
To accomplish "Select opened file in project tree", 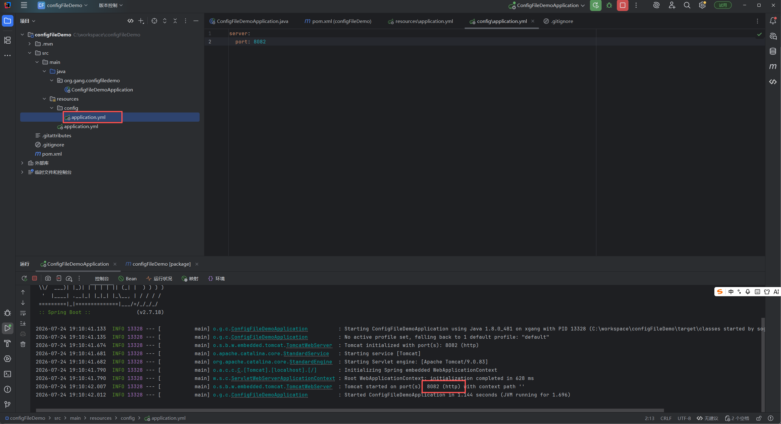I will point(154,21).
